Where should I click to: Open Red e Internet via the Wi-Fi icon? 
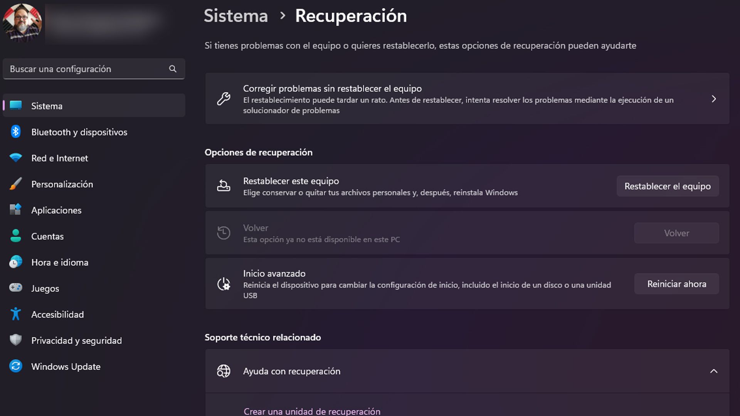coord(16,158)
